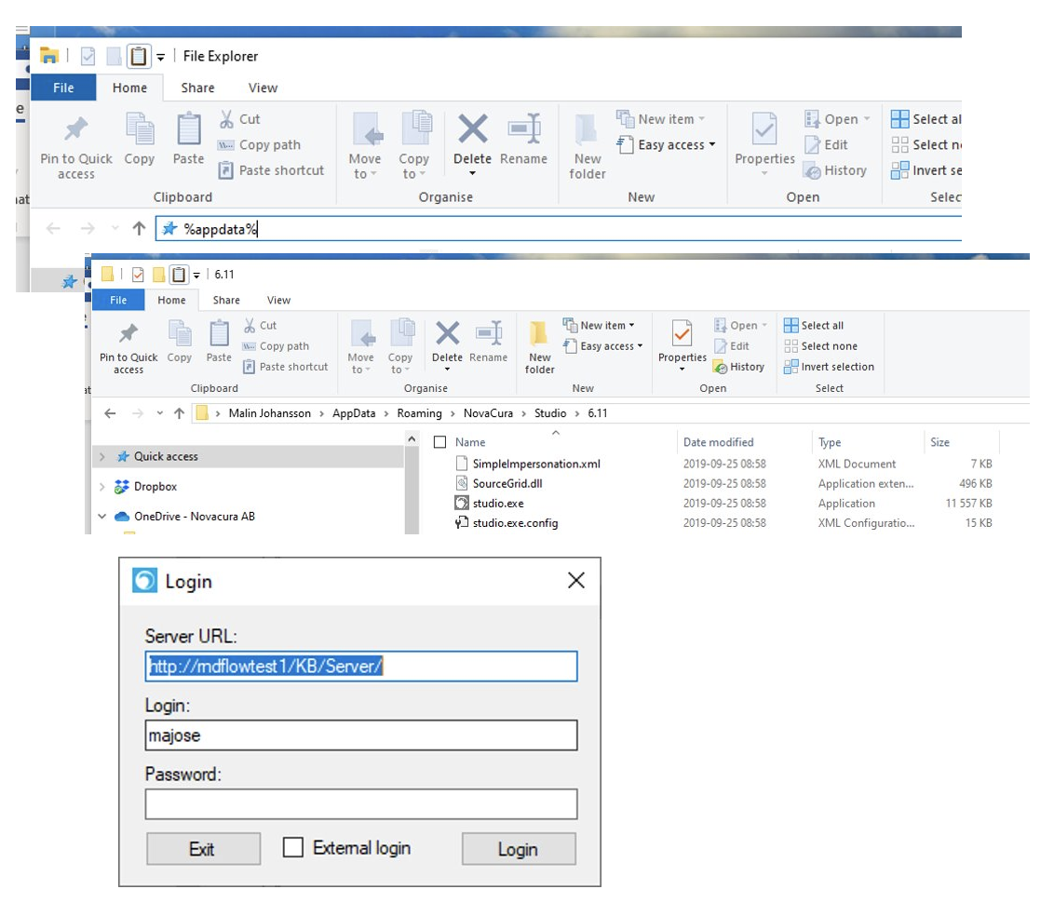Click Paste shortcut in the 6.11 window
The image size is (1054, 916).
click(x=286, y=367)
